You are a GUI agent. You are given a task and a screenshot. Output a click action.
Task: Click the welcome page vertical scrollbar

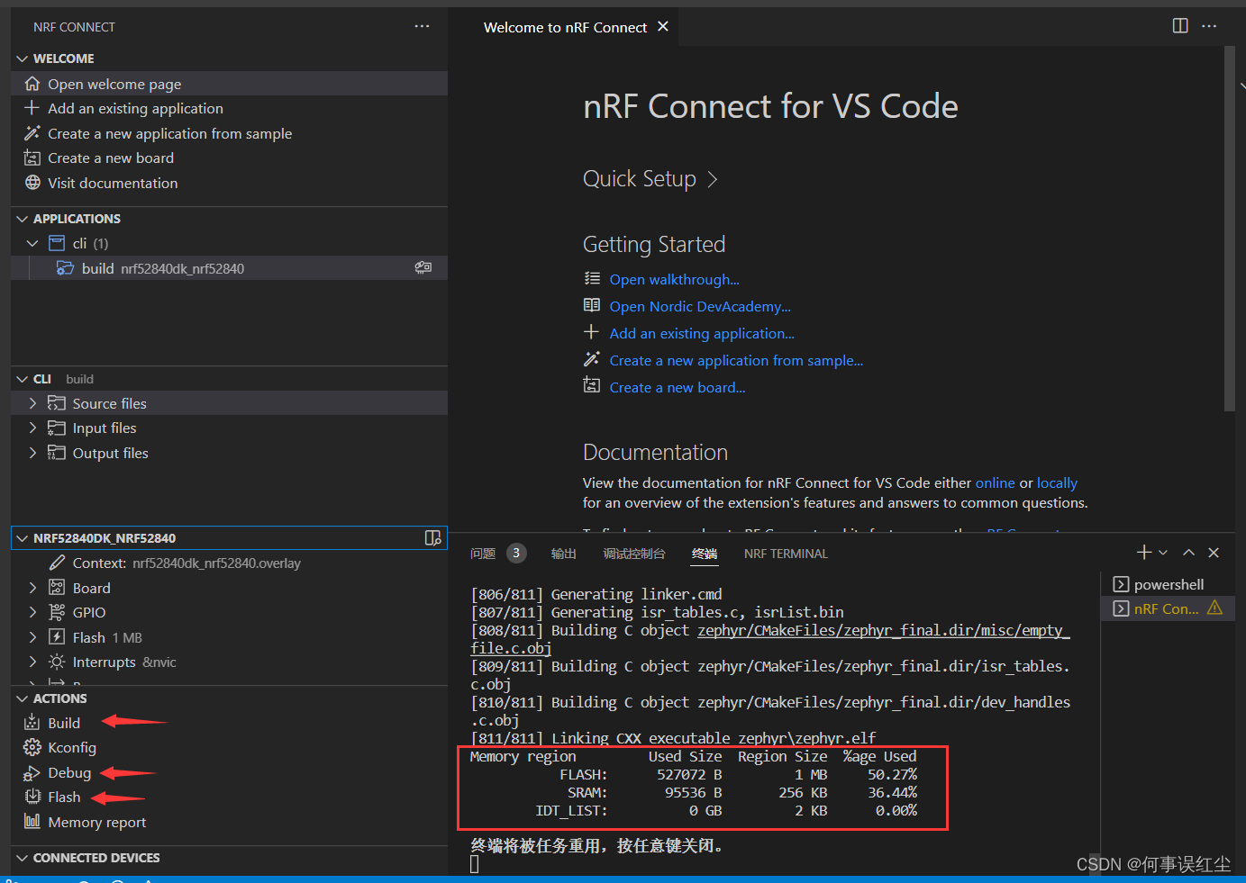coord(1230,230)
